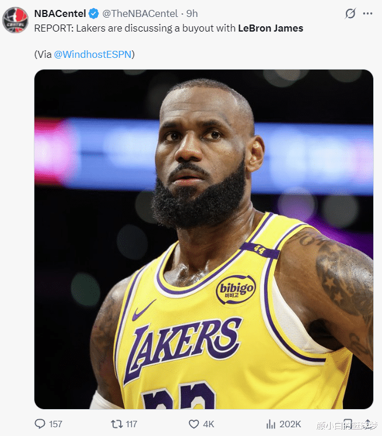
Task: Open the reply icon with 157 comments
Action: click(40, 424)
